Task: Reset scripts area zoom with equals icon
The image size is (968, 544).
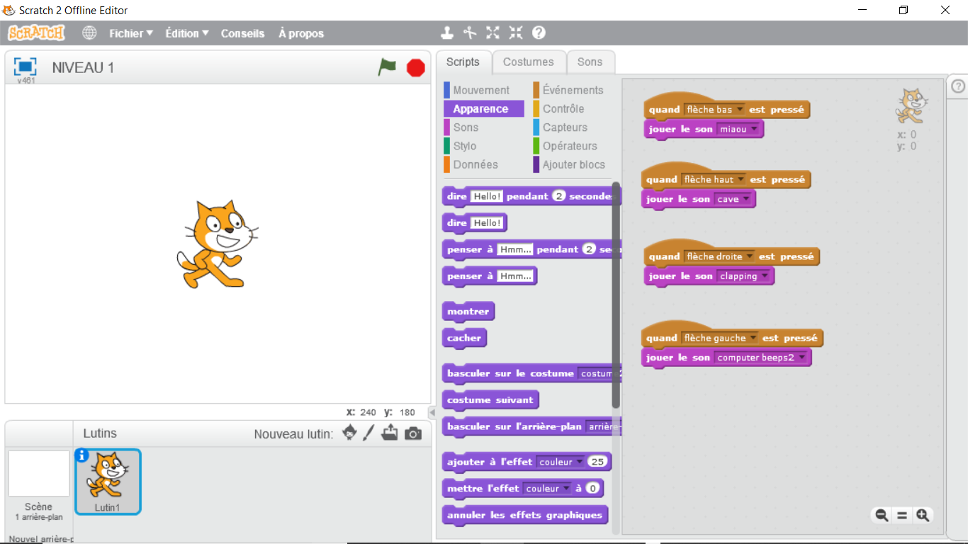Action: coord(902,516)
